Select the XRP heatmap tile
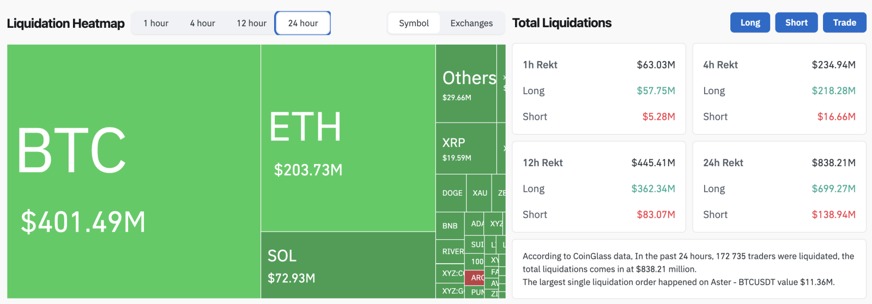Screen dimensions: 872x304 pos(466,148)
